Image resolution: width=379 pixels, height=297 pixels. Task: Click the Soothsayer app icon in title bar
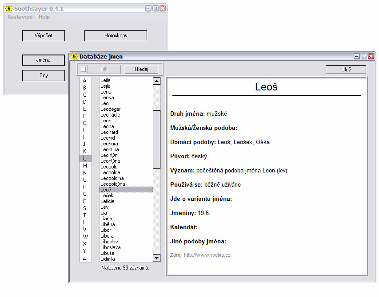(9, 8)
